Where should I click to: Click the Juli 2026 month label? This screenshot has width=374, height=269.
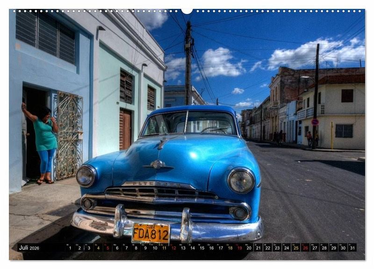click(x=29, y=248)
